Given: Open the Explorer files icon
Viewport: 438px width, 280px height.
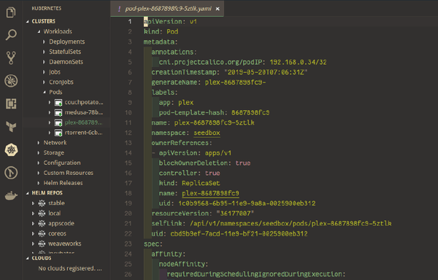Looking at the screenshot, I should (11, 12).
